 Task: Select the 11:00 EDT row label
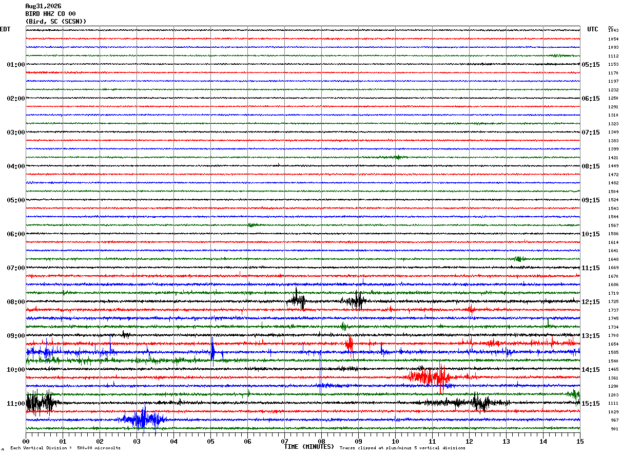[x=16, y=404]
